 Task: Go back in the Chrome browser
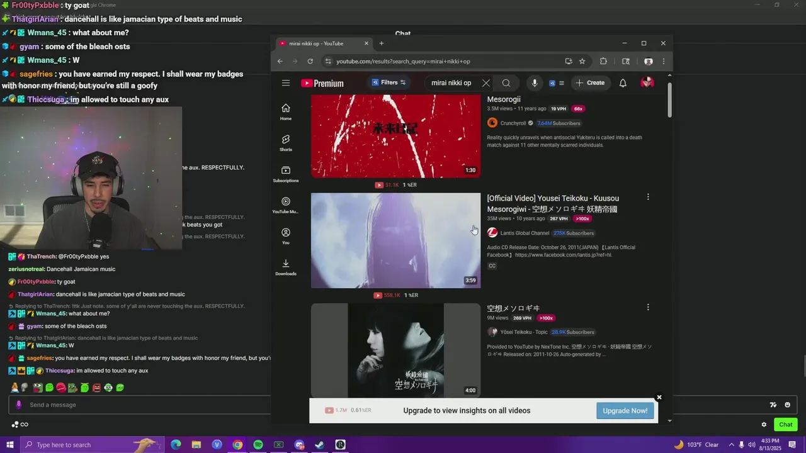[x=281, y=61]
